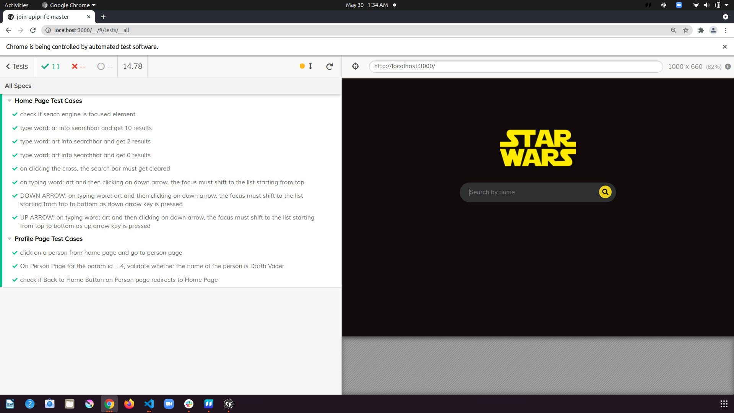Open test 'on clicking the cross' details
Screen dimensions: 734x413
95,169
